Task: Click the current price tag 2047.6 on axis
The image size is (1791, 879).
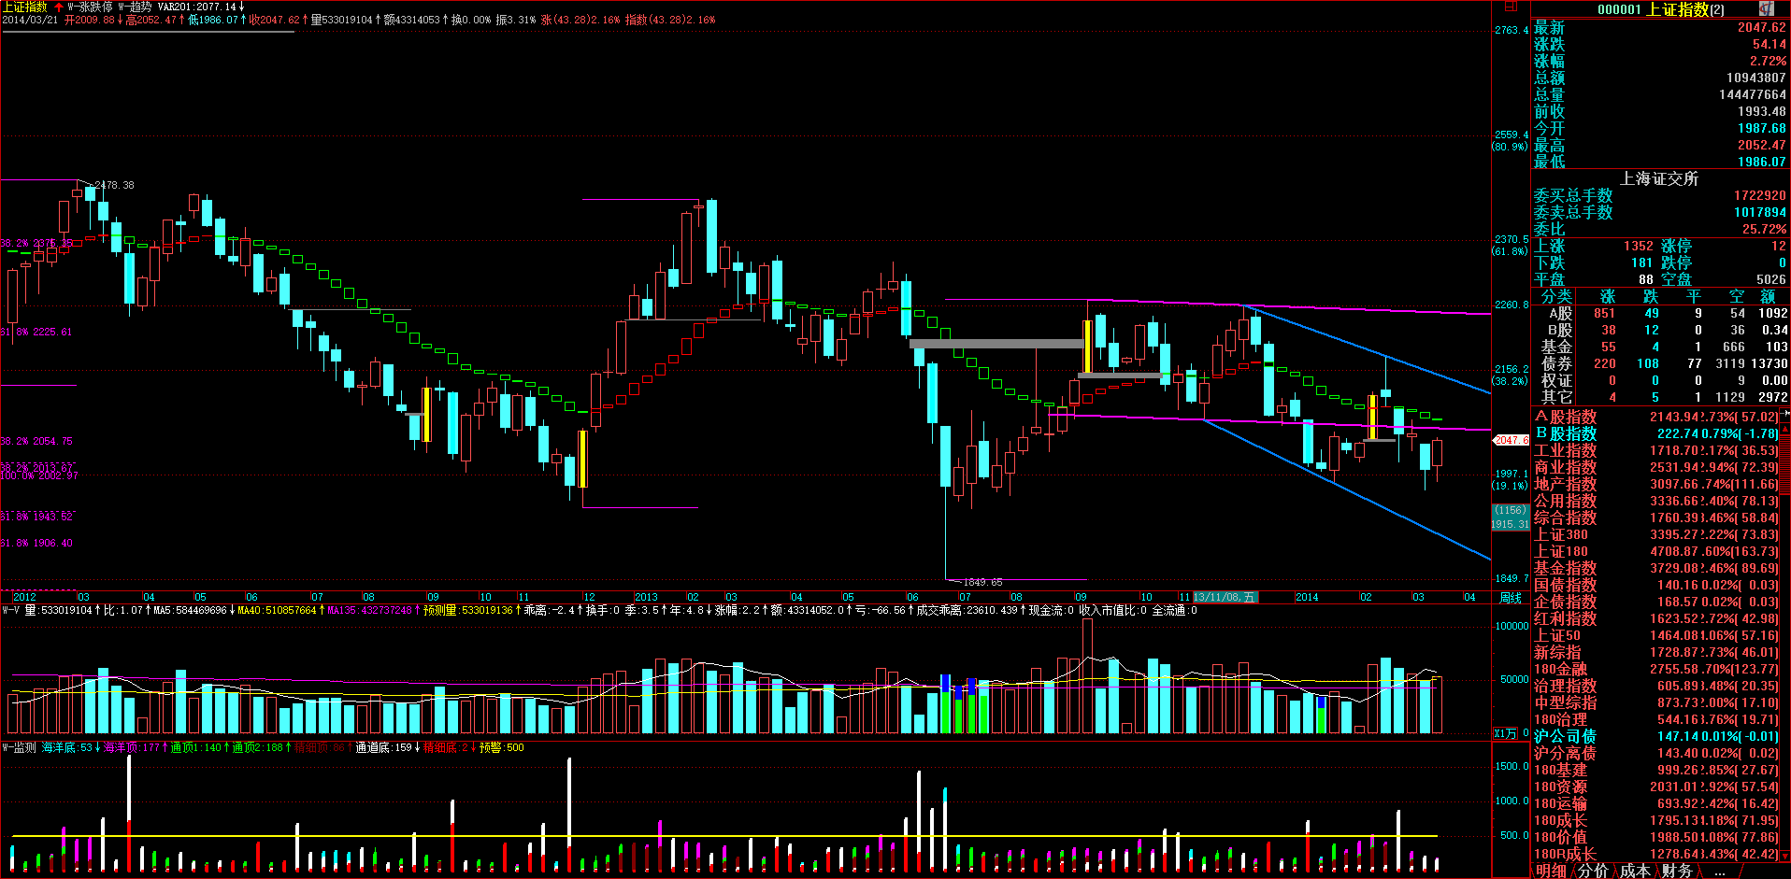Action: point(1511,440)
